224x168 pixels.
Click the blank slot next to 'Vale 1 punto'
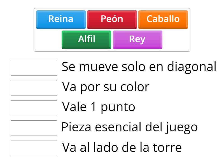[34, 108]
